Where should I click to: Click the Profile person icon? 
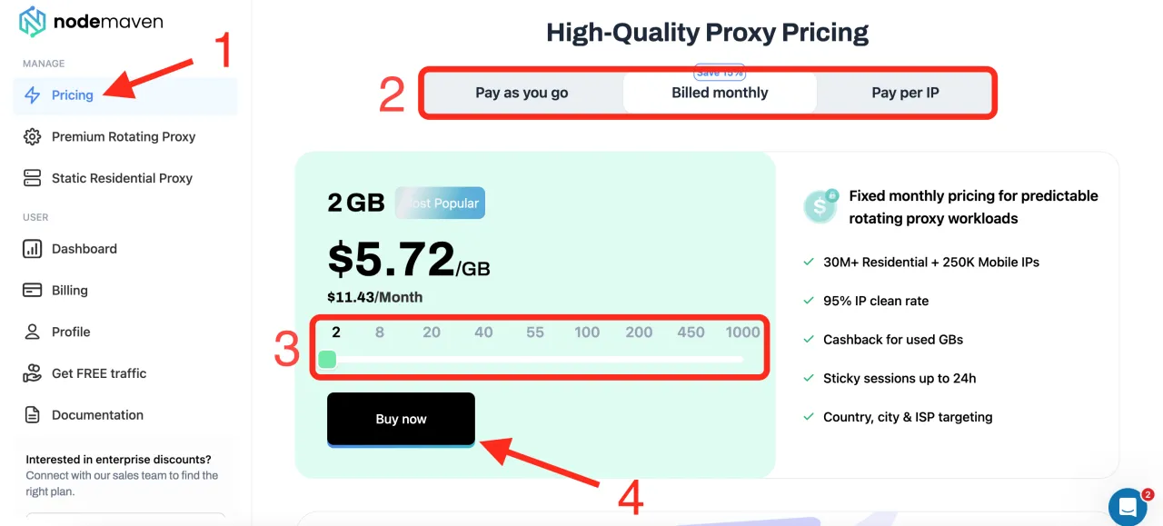tap(33, 332)
